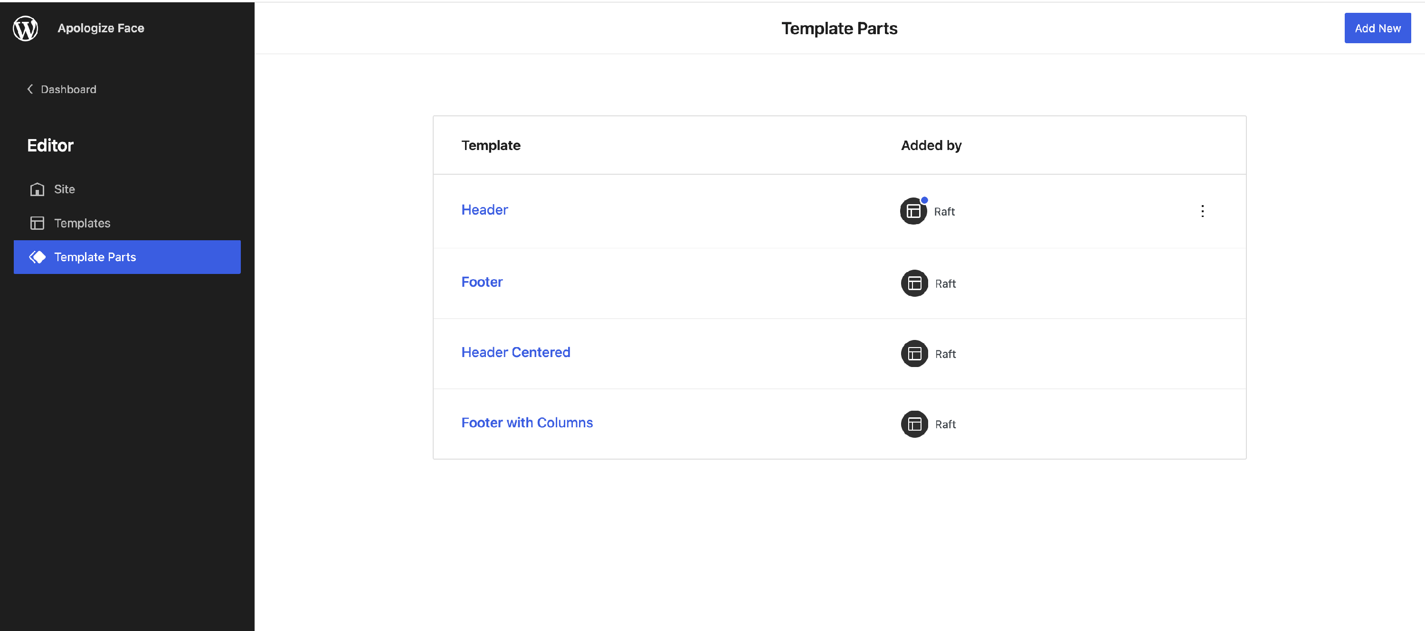Viewport: 1425px width, 631px height.
Task: Click the Raft icon beside Header Centered
Action: (914, 353)
